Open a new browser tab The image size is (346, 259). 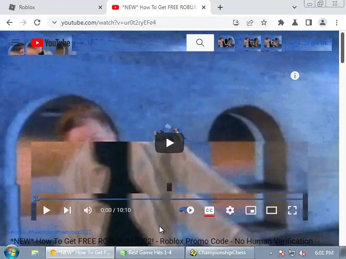pyautogui.click(x=220, y=7)
